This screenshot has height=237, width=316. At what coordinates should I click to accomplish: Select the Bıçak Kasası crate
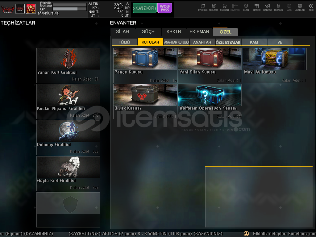coord(145,101)
